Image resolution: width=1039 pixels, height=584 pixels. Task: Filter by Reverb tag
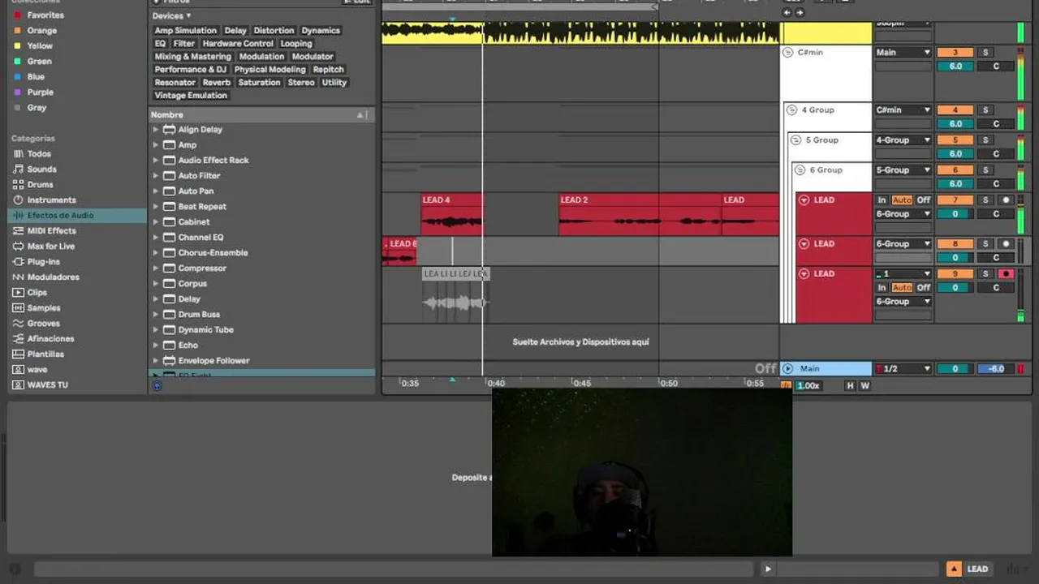(217, 83)
